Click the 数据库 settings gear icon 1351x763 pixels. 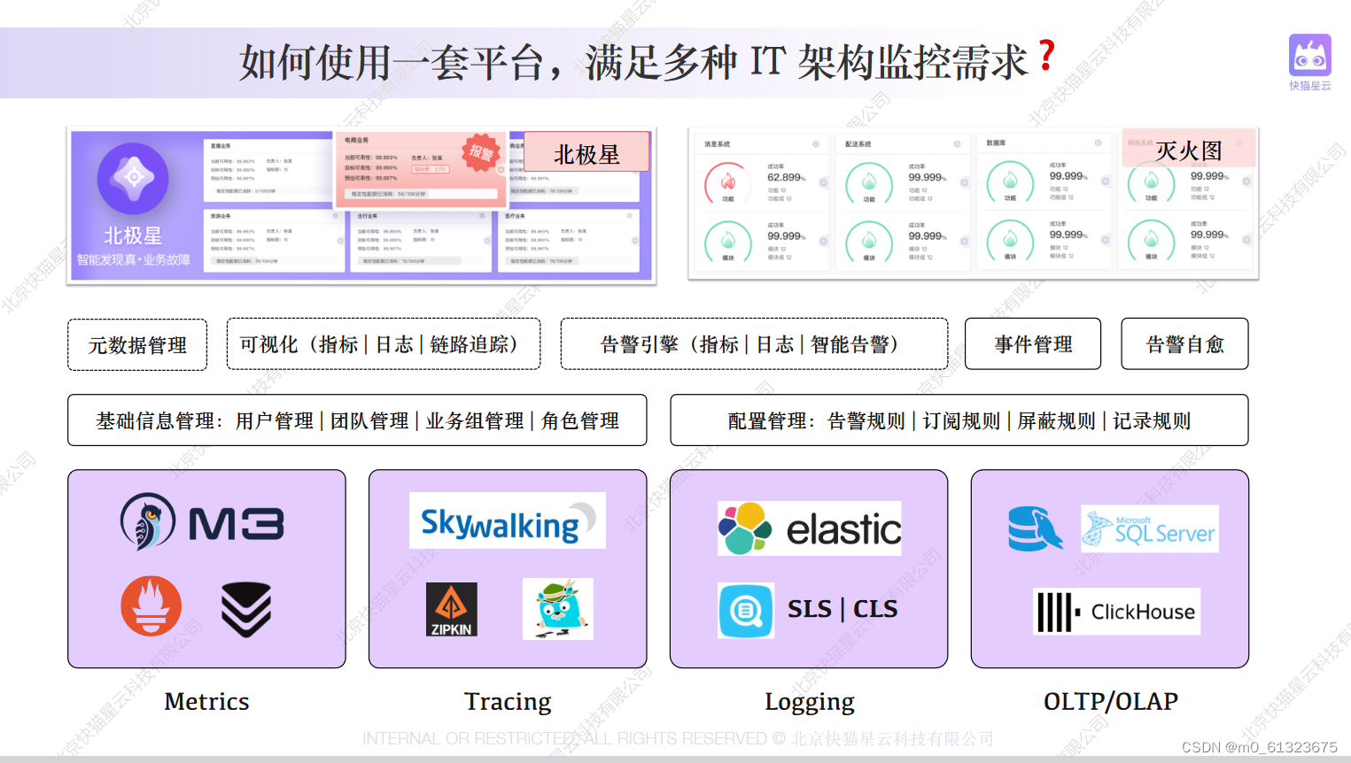[1098, 143]
